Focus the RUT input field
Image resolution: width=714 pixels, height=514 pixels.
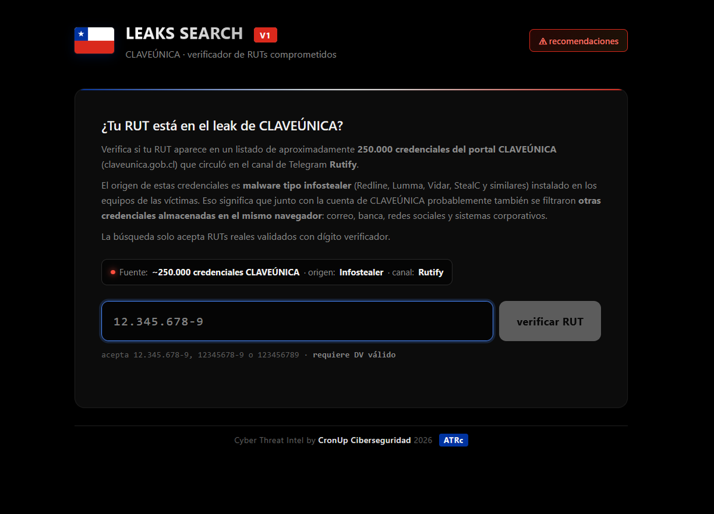(297, 321)
